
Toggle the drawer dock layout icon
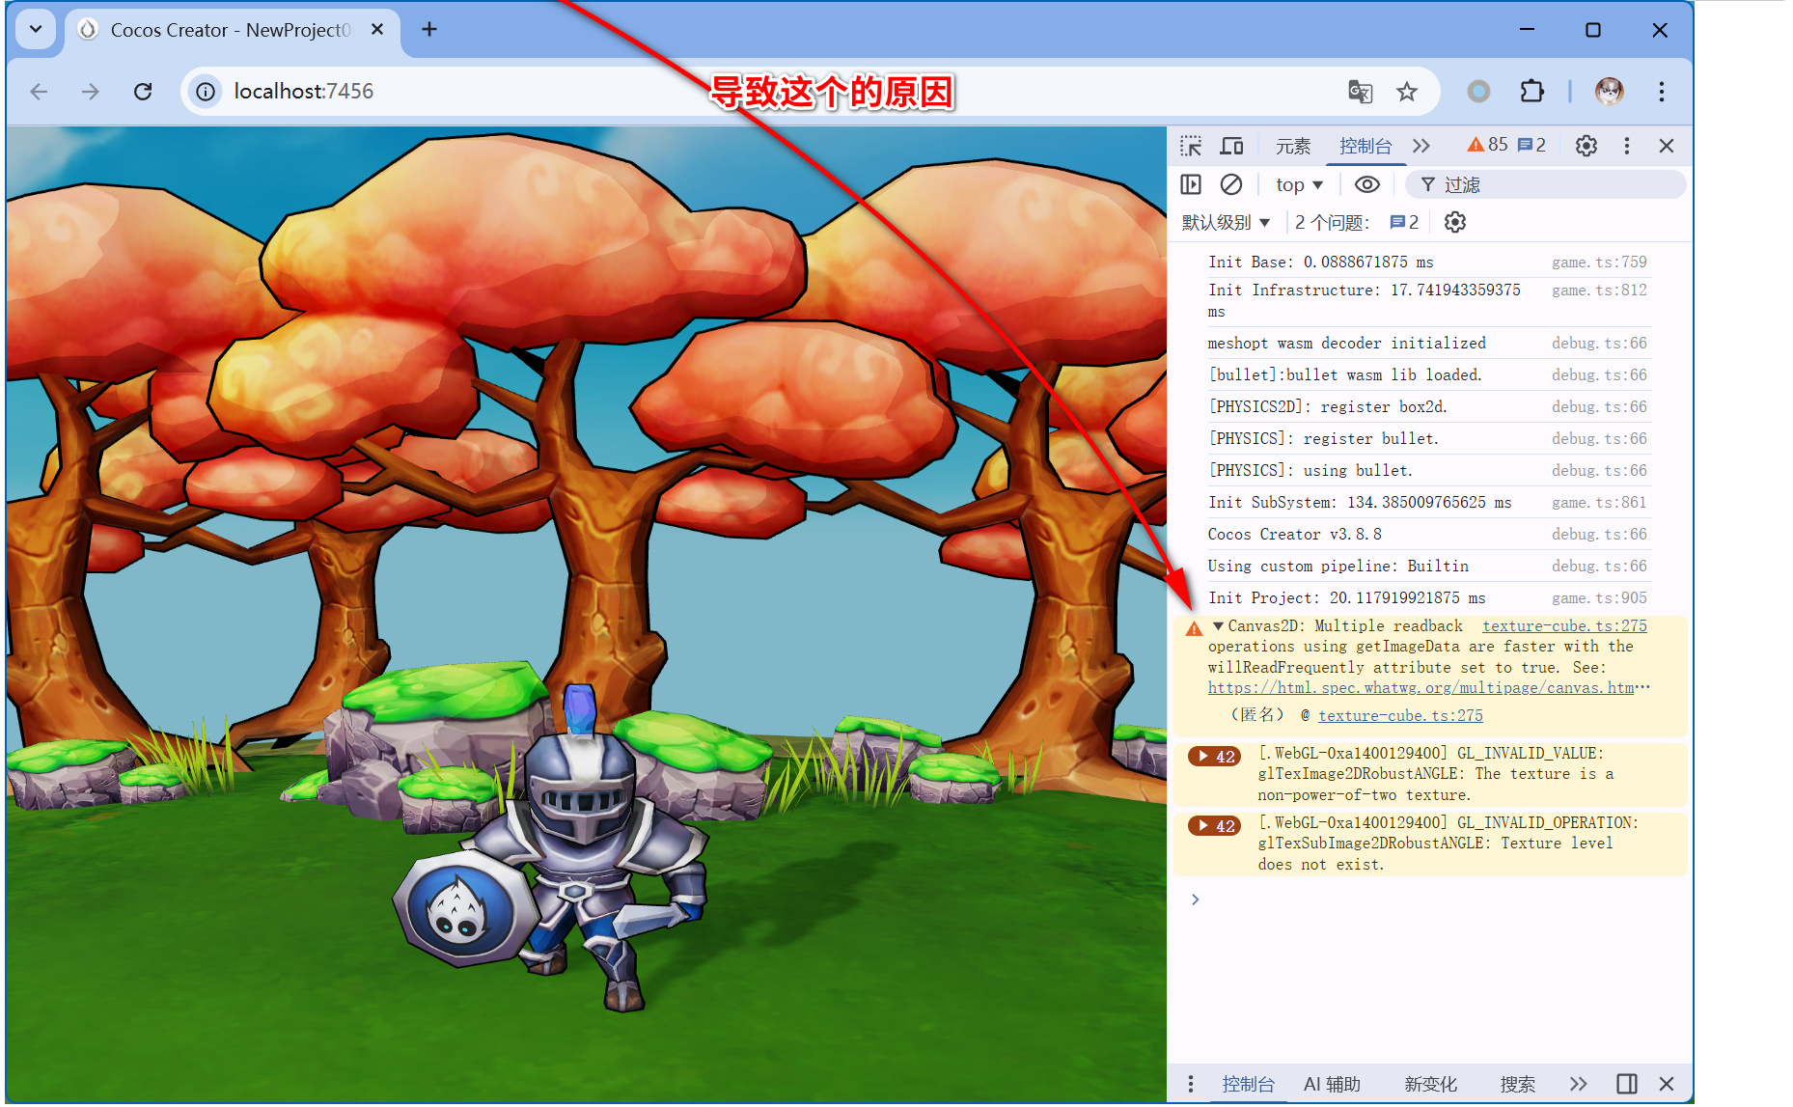coord(1627,1084)
